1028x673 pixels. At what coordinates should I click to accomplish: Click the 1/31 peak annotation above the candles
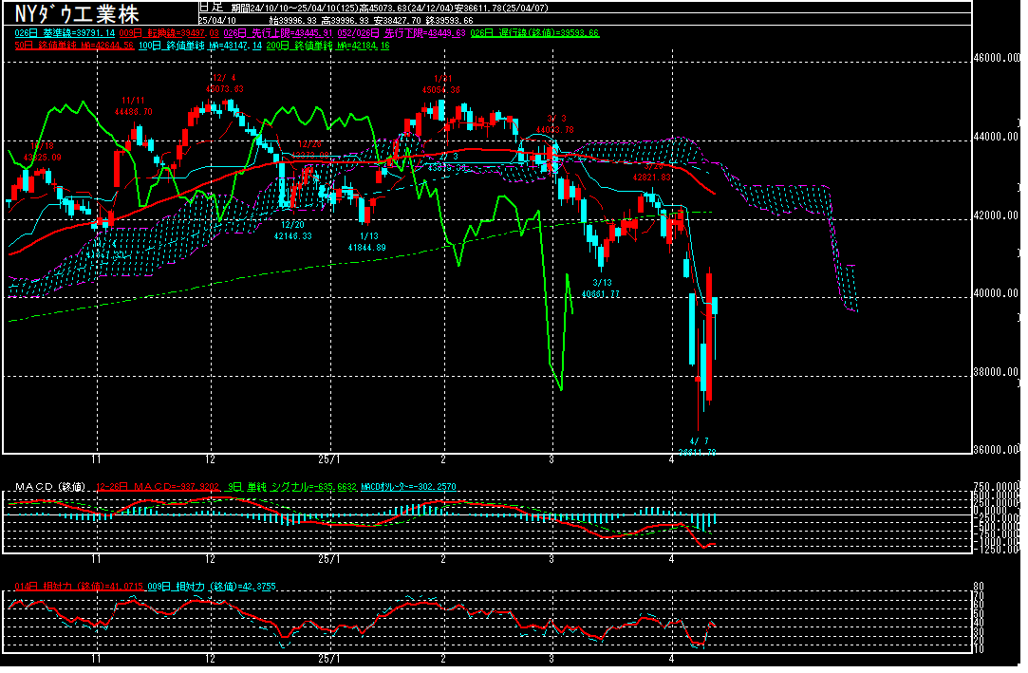pyautogui.click(x=441, y=84)
